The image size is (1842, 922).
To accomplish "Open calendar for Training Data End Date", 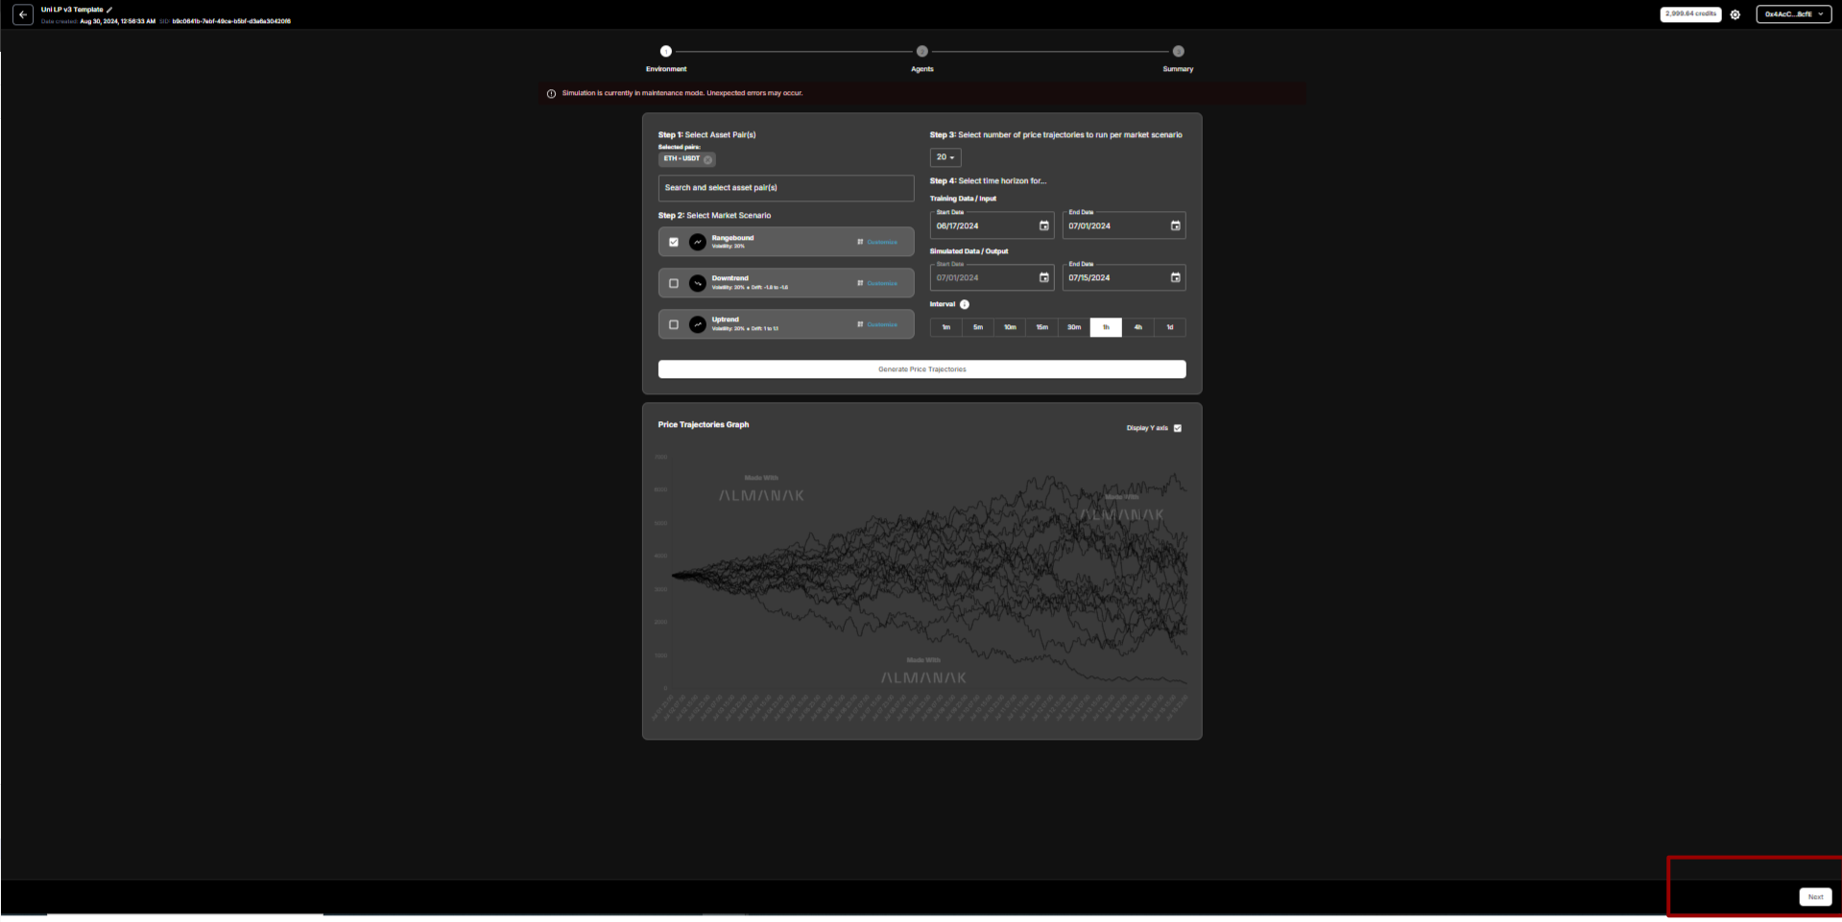I will coord(1175,225).
